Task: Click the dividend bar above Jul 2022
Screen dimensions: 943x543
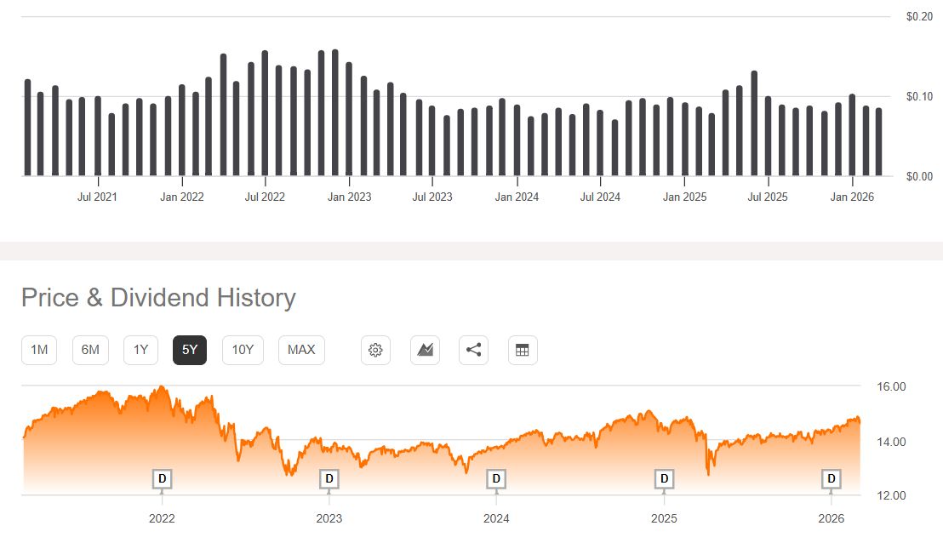Action: coord(265,114)
